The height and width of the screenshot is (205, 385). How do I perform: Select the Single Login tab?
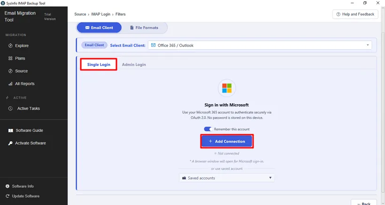click(99, 64)
